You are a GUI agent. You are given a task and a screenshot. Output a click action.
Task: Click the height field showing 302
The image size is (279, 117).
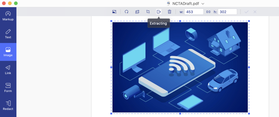coord(227,12)
